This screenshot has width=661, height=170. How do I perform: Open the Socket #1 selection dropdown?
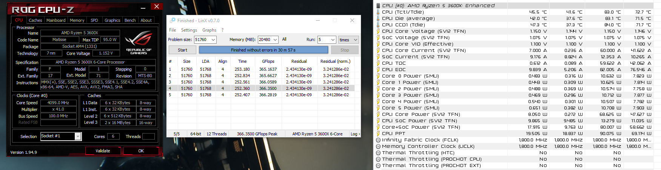78,137
